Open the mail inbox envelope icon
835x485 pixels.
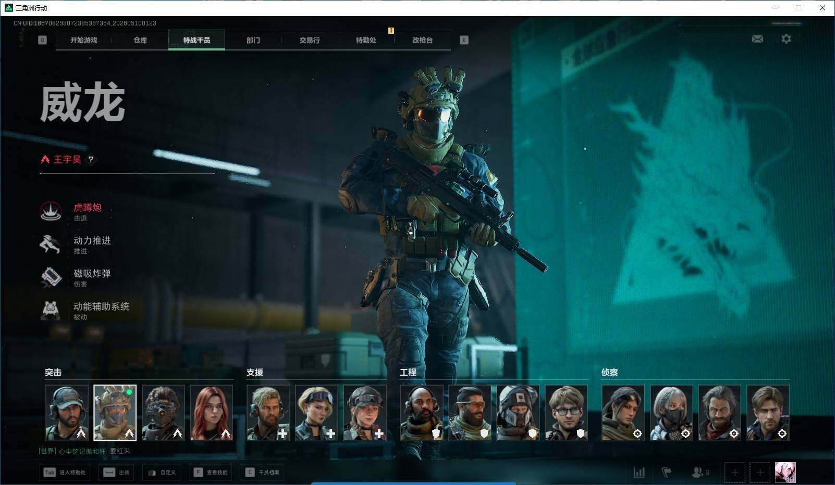[x=757, y=39]
